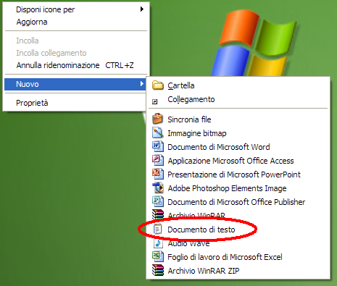337x286 pixels.
Task: Expand the Nuovo submenu arrow
Action: point(142,84)
